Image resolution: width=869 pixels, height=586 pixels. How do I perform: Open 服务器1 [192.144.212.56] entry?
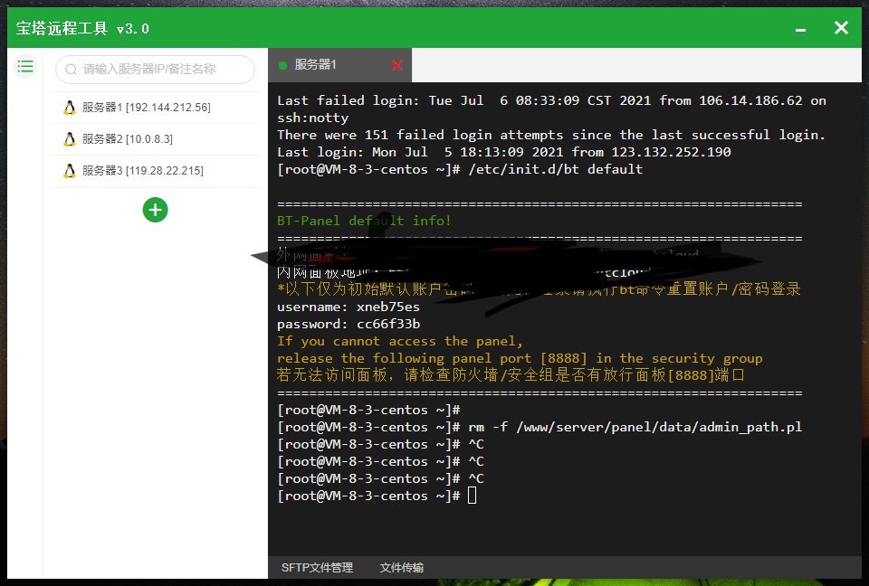coord(155,108)
